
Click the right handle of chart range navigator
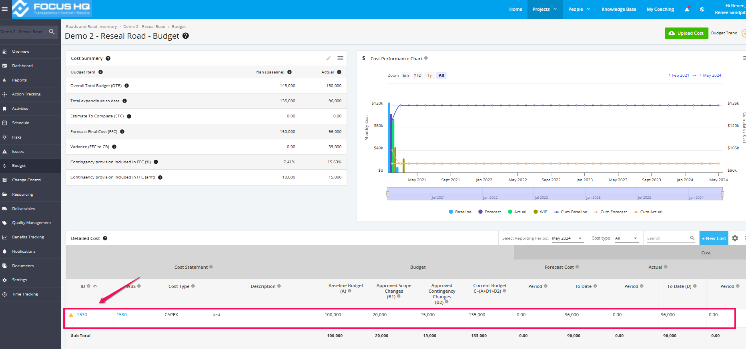coord(722,194)
